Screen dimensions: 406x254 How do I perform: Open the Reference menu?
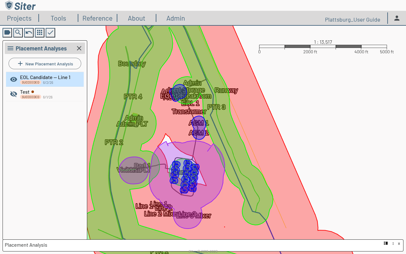point(97,18)
